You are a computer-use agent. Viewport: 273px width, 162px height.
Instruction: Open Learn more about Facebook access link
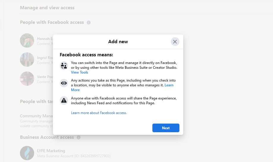pos(99,113)
